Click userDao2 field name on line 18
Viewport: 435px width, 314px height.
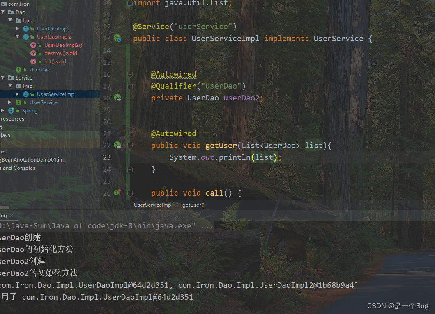[242, 98]
